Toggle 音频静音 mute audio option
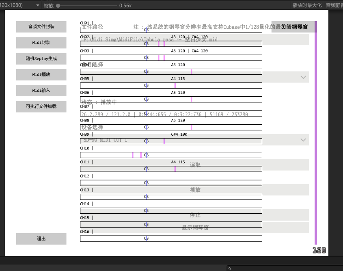 pyautogui.click(x=334, y=5)
